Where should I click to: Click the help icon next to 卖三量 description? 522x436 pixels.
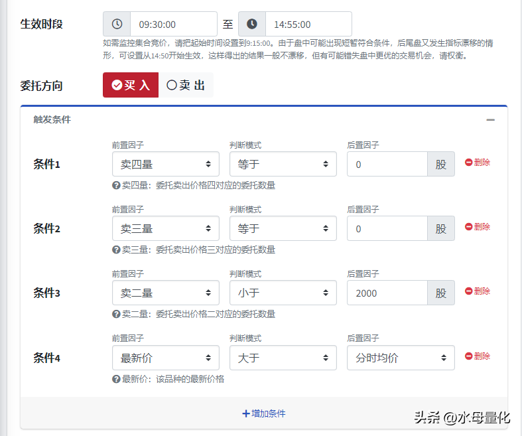pyautogui.click(x=116, y=250)
